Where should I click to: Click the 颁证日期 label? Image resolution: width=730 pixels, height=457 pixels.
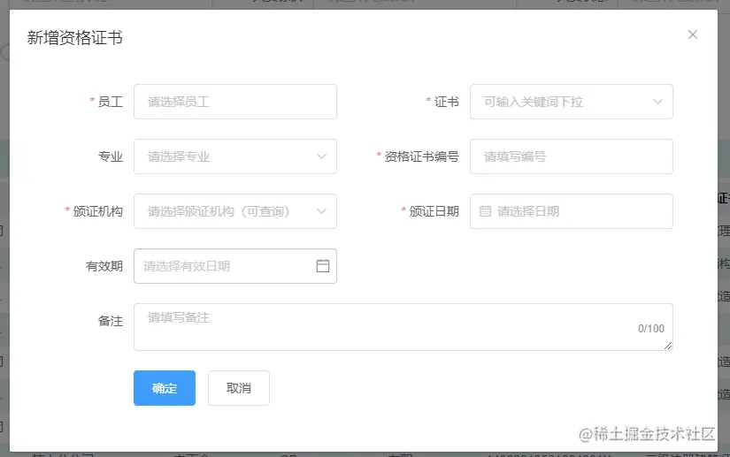click(x=434, y=211)
